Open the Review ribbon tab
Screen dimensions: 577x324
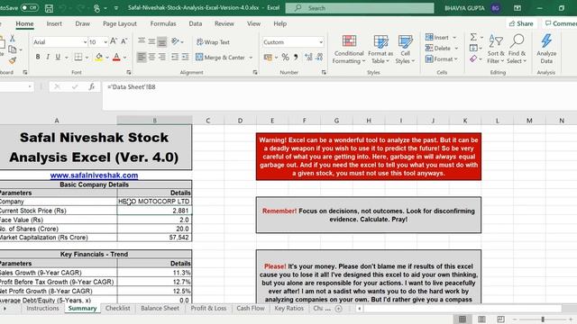coord(224,23)
